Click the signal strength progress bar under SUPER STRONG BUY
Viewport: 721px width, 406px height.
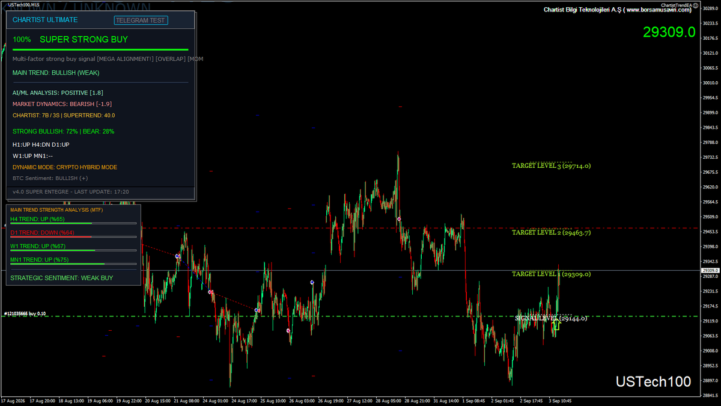100,50
